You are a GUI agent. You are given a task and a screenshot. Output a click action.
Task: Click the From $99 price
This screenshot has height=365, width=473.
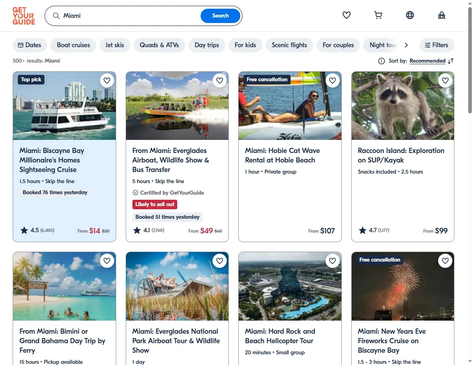pyautogui.click(x=435, y=231)
